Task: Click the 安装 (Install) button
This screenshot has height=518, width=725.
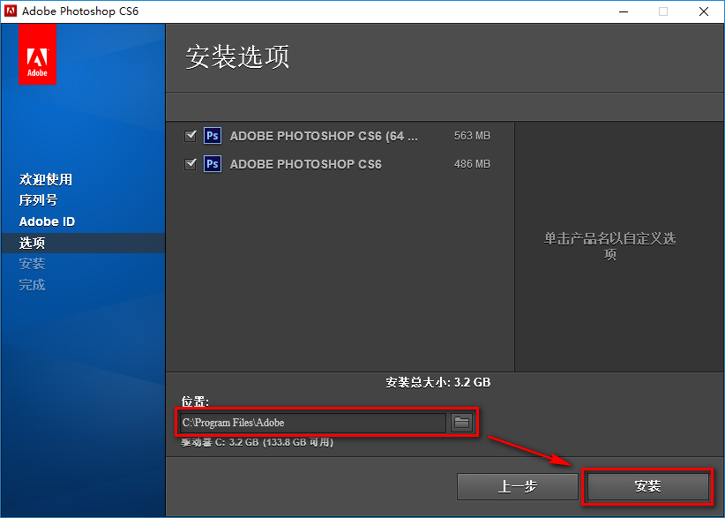Action: coord(647,486)
